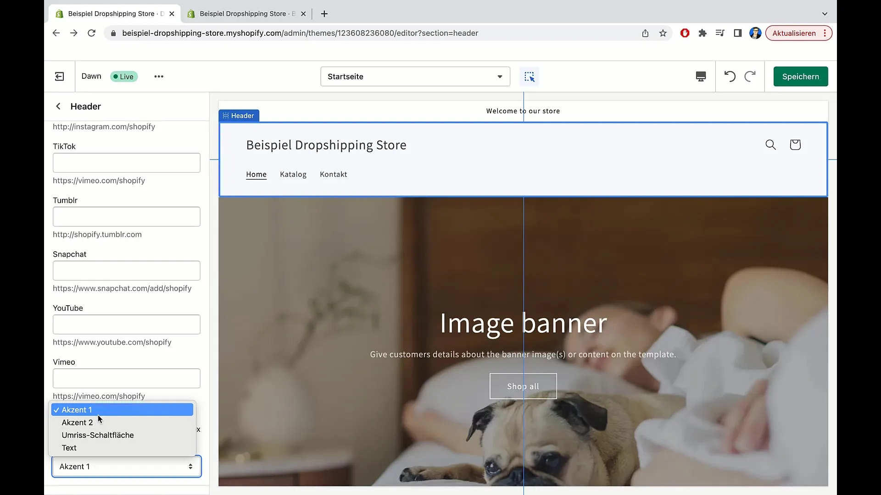Viewport: 881px width, 495px height.
Task: Select Text option in style dropdown
Action: (x=69, y=447)
